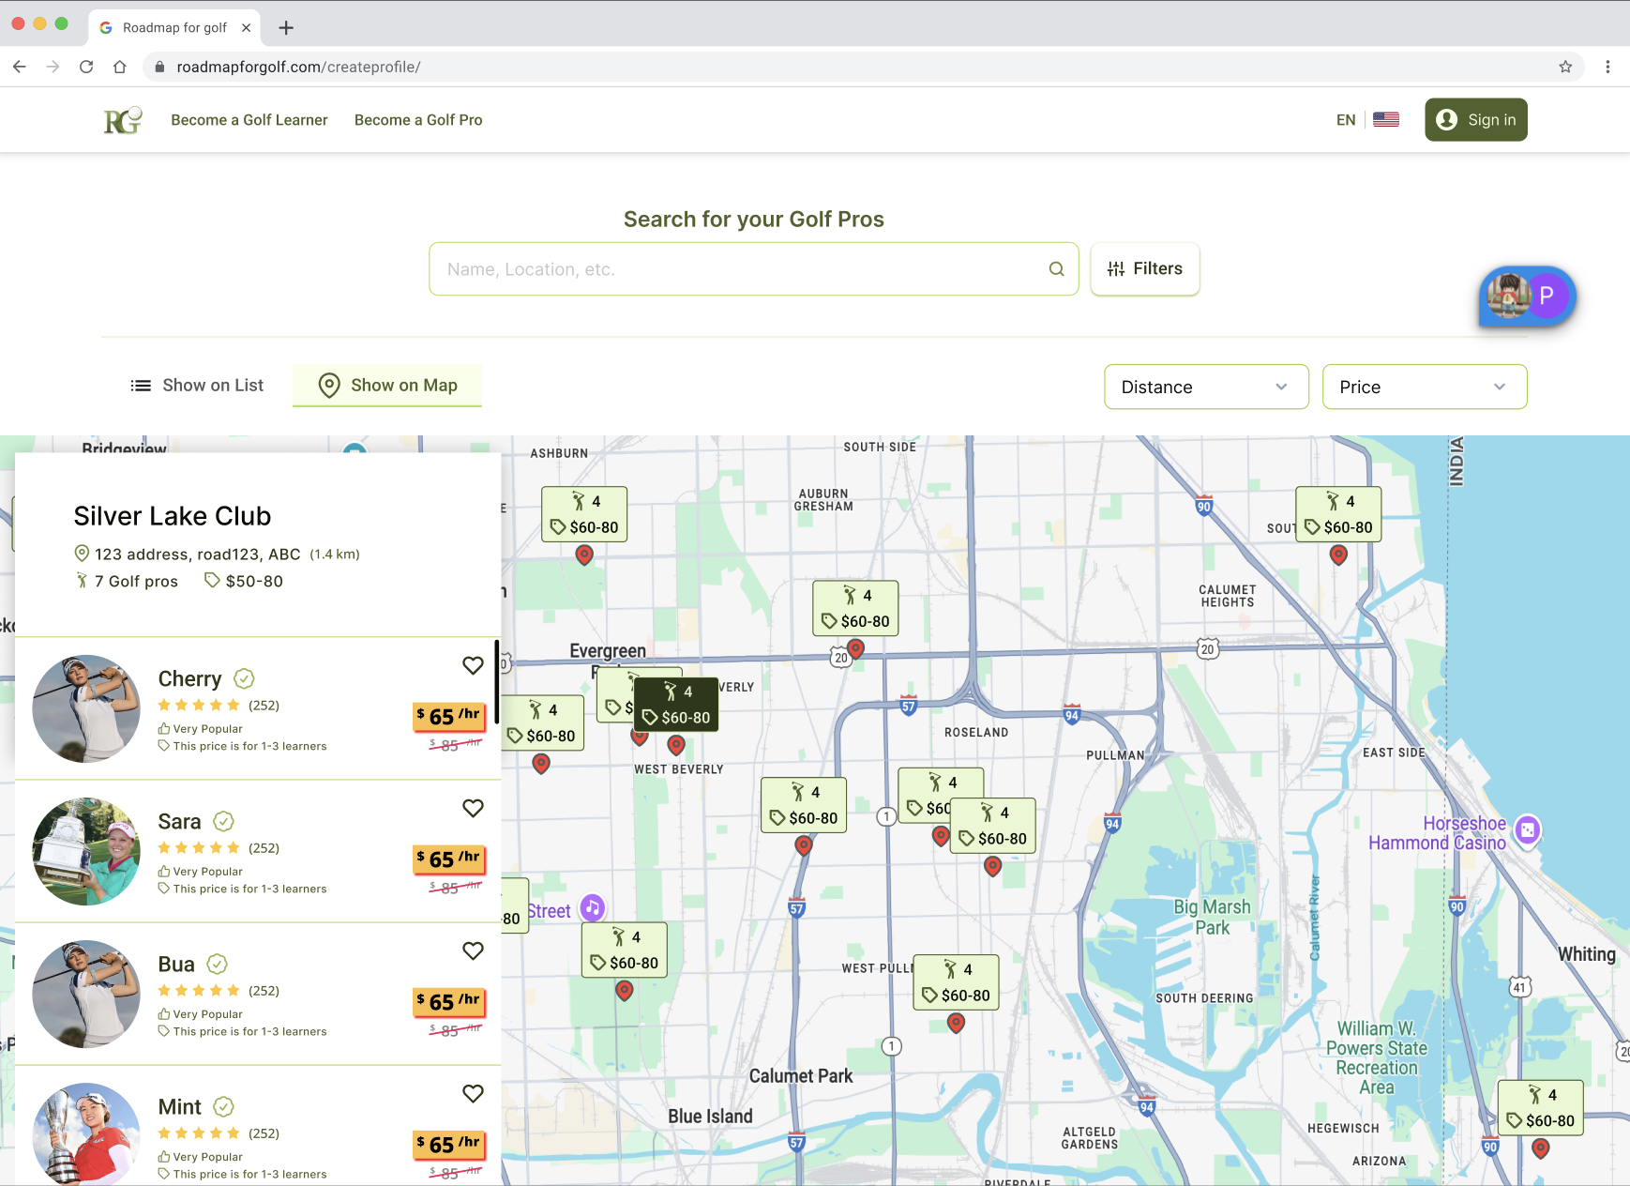Expand the Distance dropdown

click(x=1206, y=387)
